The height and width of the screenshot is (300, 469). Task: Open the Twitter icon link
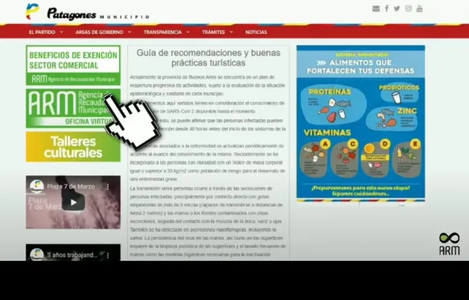[x=397, y=8]
